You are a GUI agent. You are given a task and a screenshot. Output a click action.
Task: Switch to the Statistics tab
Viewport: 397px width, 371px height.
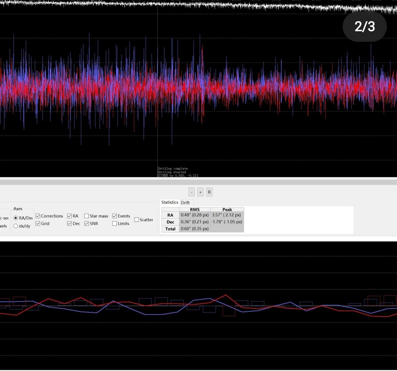[x=169, y=202]
